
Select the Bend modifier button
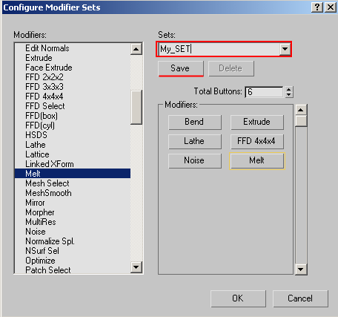(x=195, y=122)
